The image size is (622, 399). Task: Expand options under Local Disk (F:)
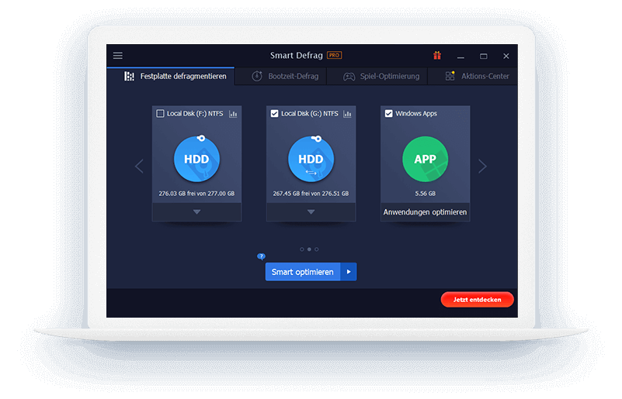point(196,212)
